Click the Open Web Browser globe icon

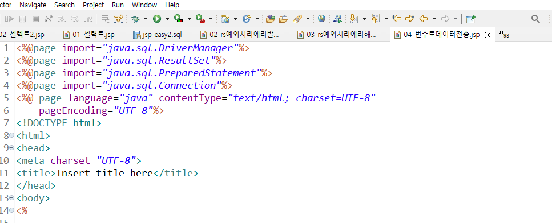321,19
